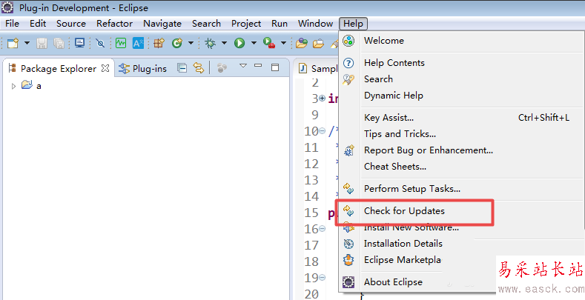The image size is (585, 300).
Task: Collapse the code fold at line 16
Action: coord(322,228)
